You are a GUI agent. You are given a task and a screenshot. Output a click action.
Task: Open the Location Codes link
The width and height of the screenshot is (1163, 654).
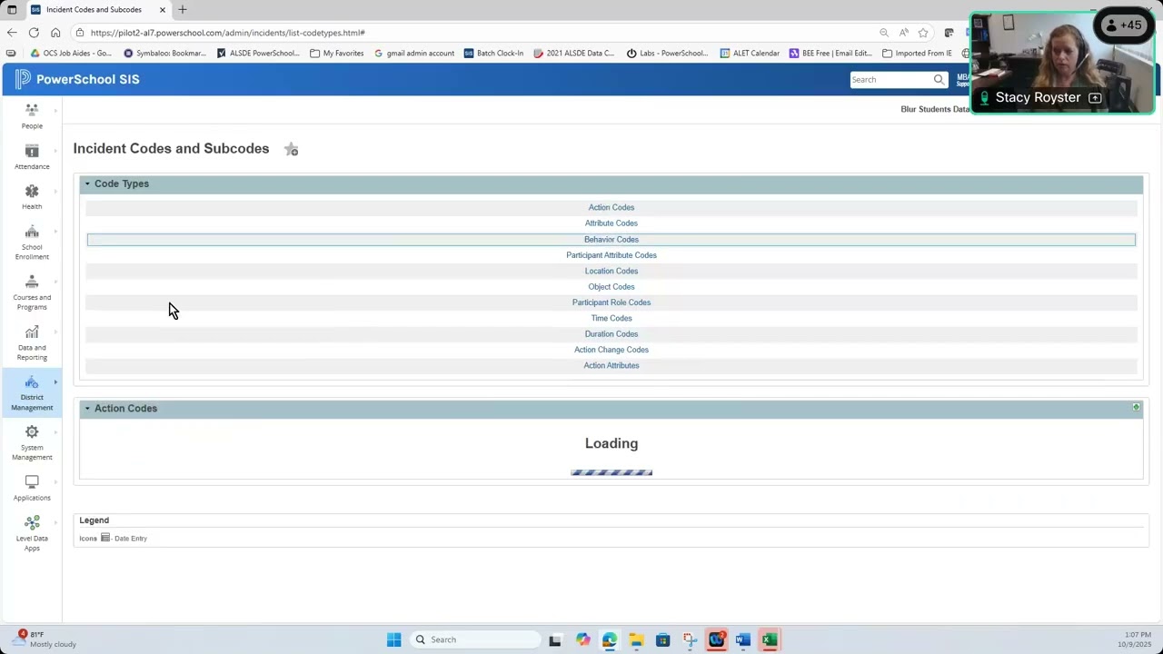coord(611,271)
